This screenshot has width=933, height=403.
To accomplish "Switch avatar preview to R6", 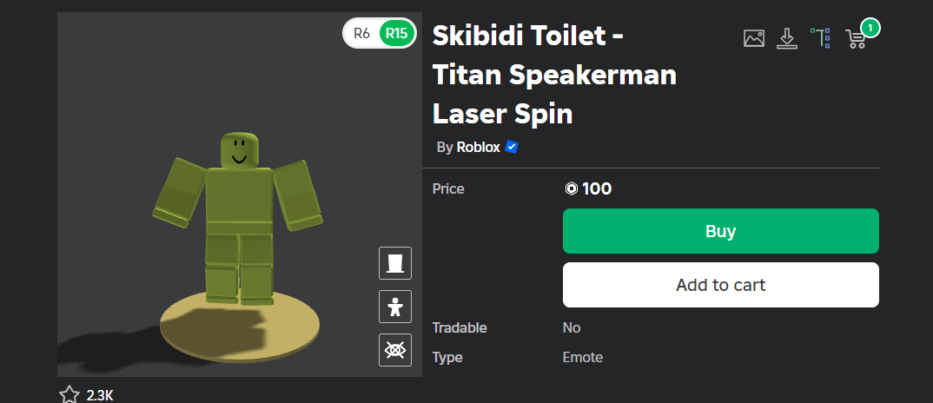I will tap(361, 33).
